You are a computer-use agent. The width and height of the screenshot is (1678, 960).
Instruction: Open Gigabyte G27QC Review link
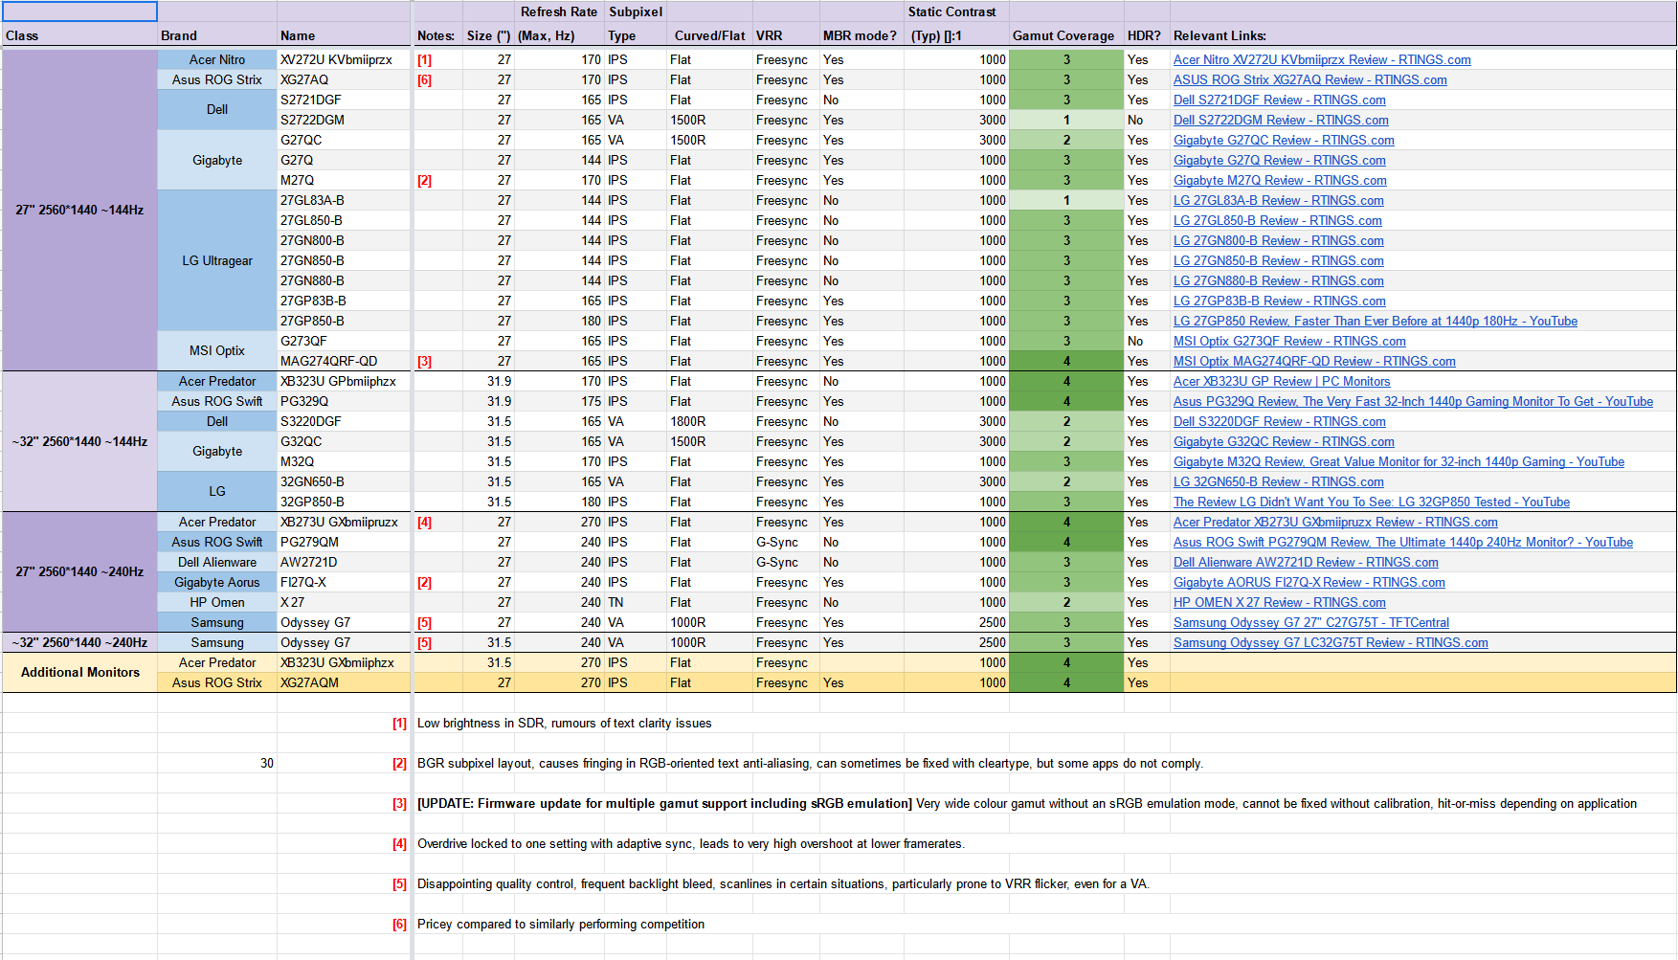point(1284,140)
